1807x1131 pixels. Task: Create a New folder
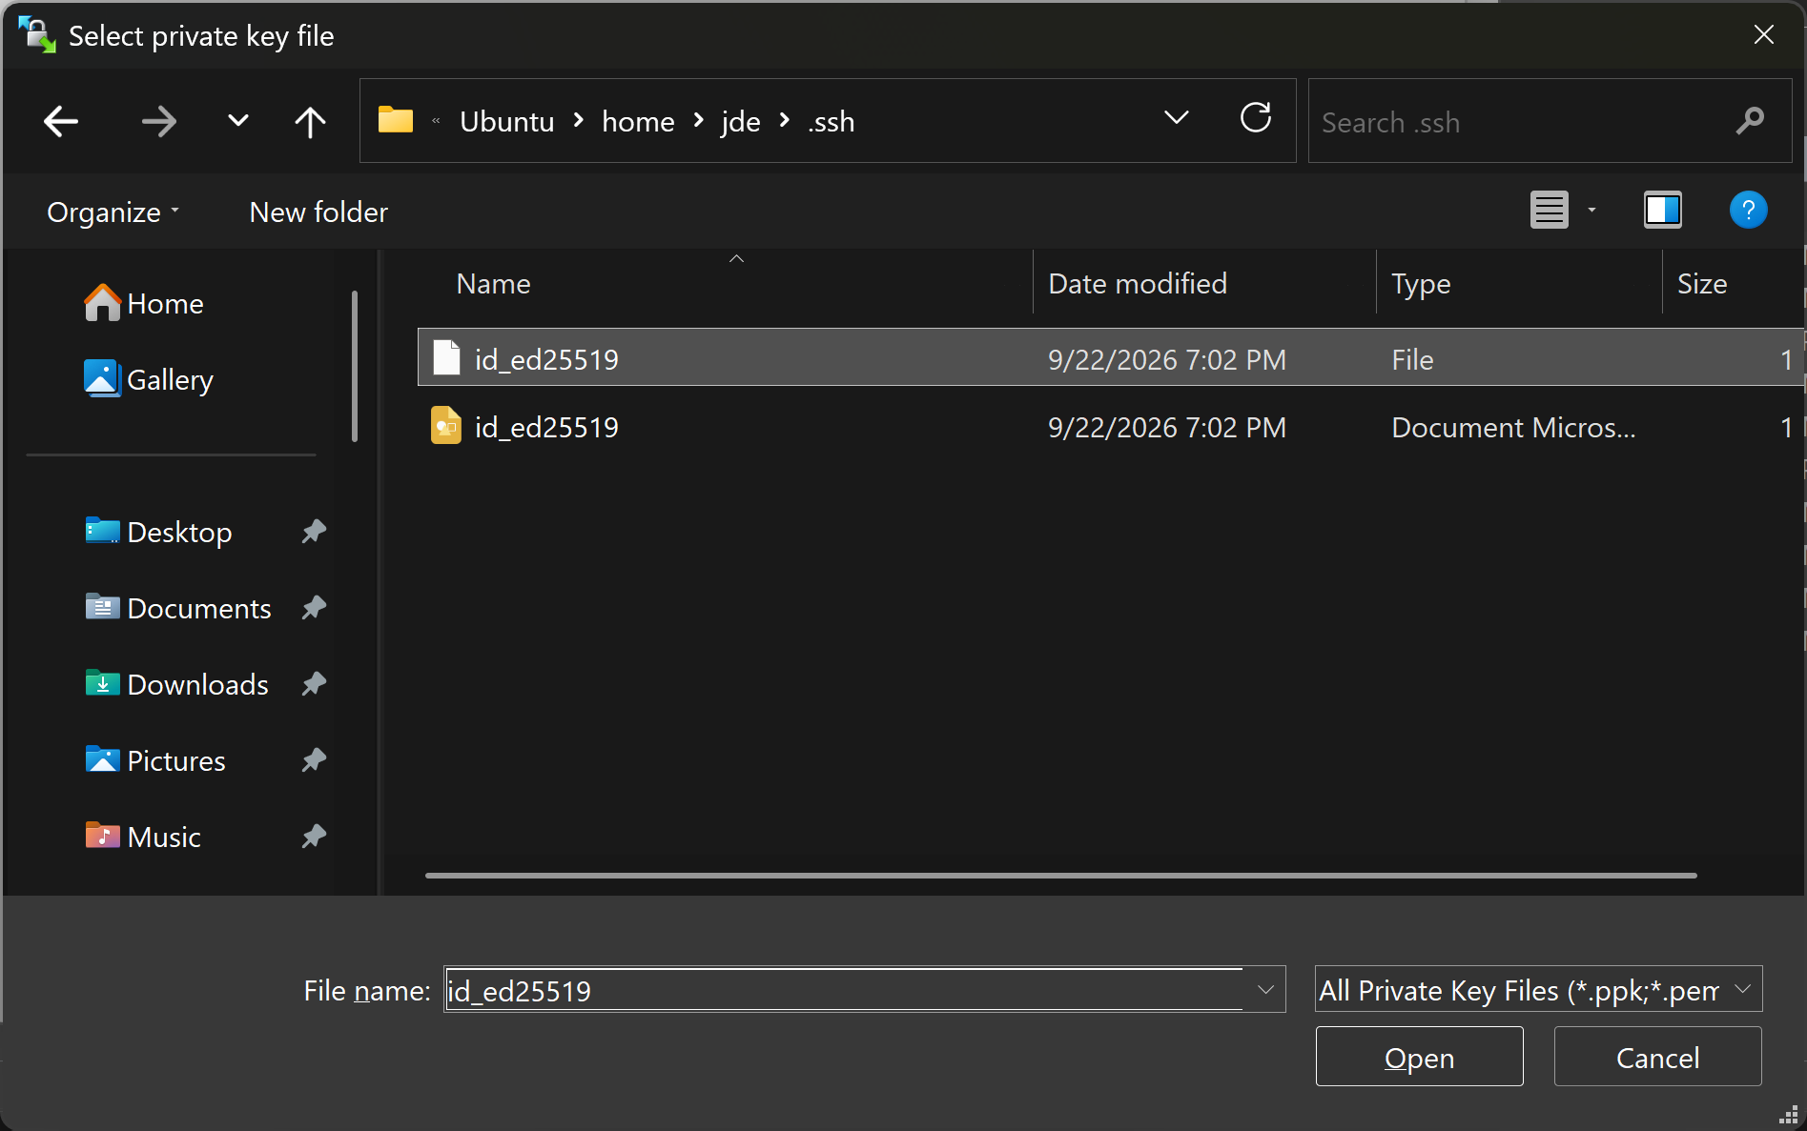tap(318, 212)
